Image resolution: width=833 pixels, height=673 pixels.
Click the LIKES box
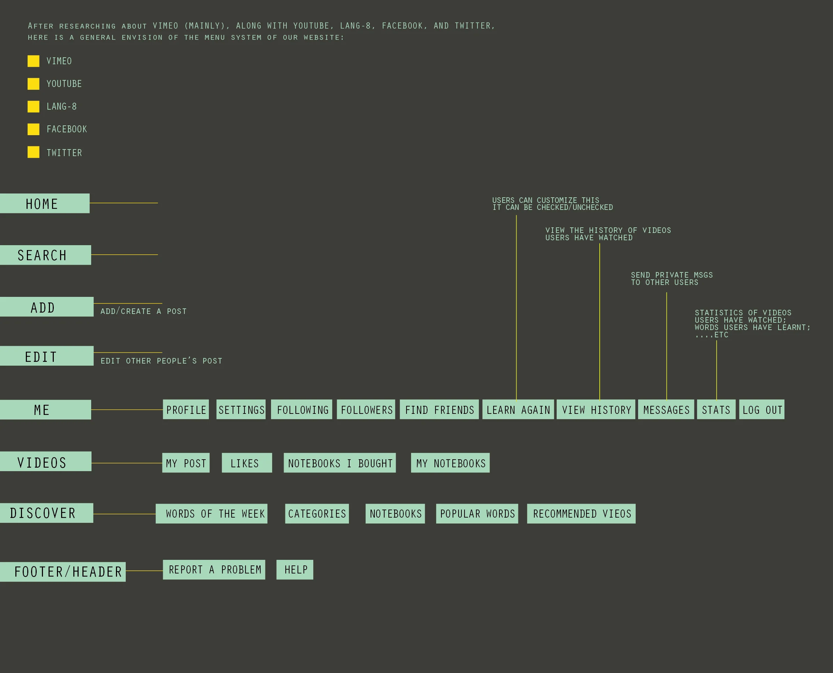pos(247,463)
